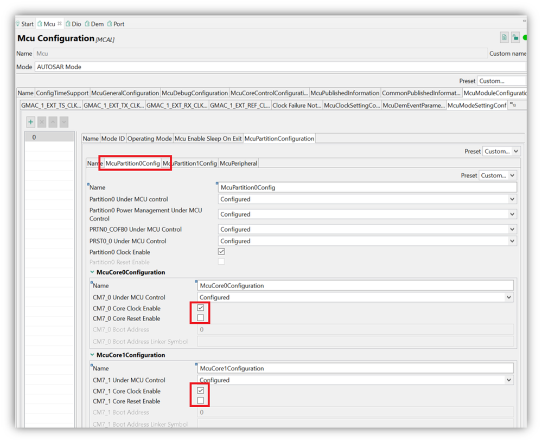Select entry 0 in the mode settings list

click(50, 137)
